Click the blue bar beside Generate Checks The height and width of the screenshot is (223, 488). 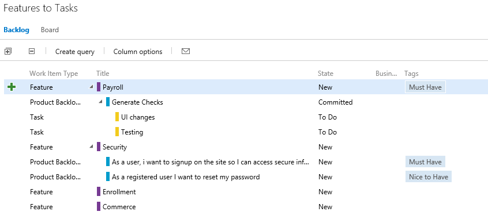point(108,102)
